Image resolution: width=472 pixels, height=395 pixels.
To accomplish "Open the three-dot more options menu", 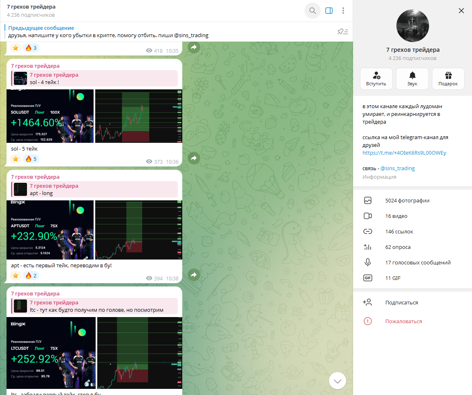I will coord(343,11).
